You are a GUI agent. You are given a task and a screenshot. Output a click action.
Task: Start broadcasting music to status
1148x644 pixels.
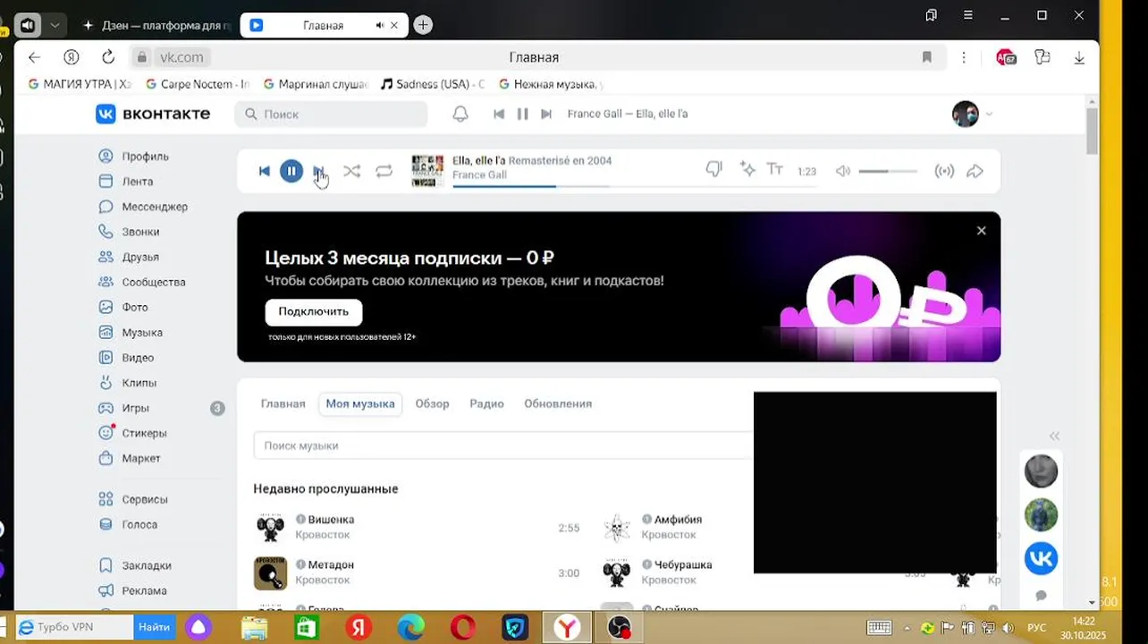[x=944, y=171]
